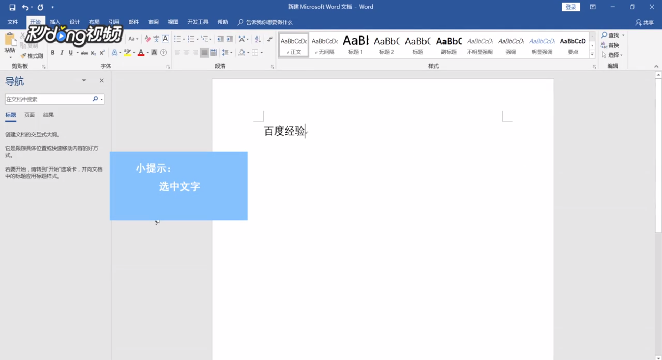Toggle Underline formatting
The image size is (662, 360).
(71, 53)
